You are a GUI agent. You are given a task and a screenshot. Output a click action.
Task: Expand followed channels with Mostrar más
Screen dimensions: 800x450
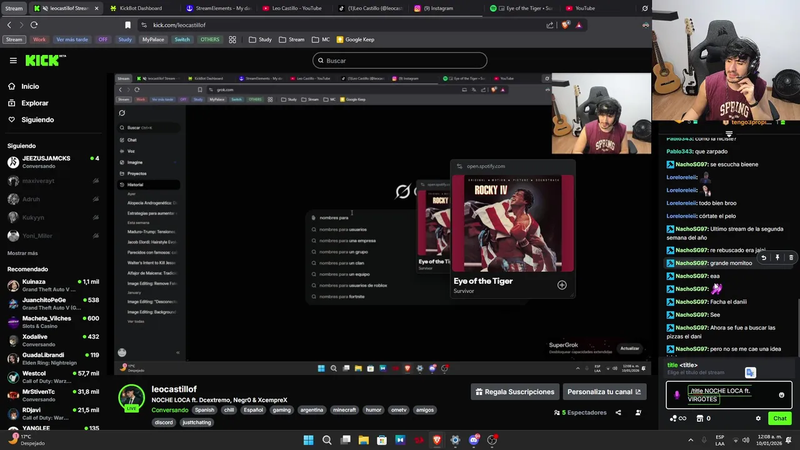[x=22, y=253]
